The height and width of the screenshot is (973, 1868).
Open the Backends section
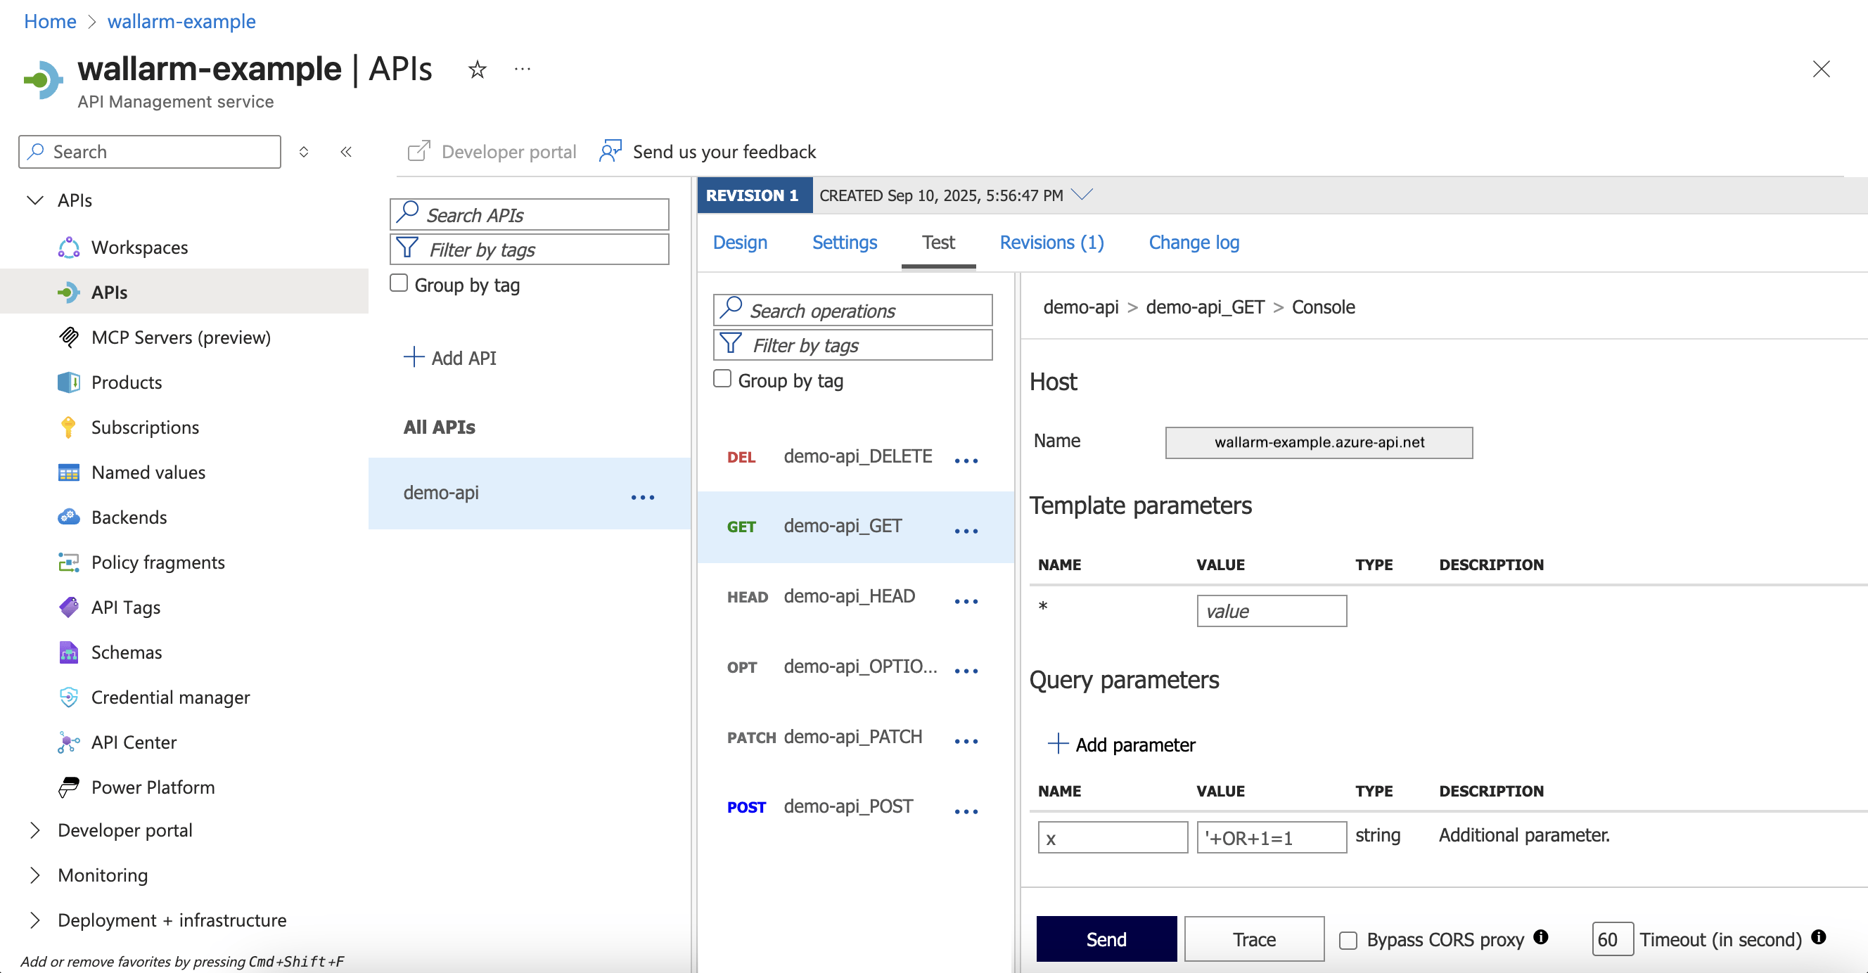pyautogui.click(x=129, y=517)
